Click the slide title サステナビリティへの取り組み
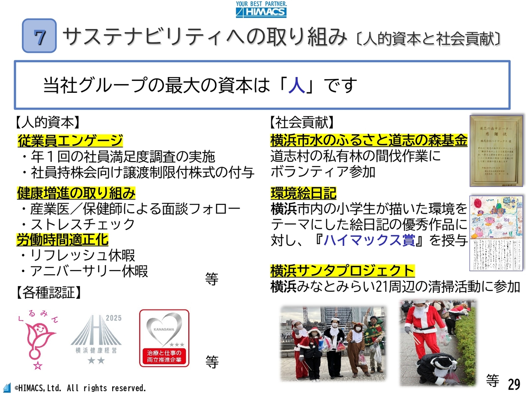The image size is (526, 394). 205,37
